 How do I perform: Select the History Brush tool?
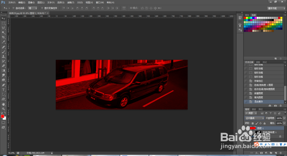click(3, 61)
